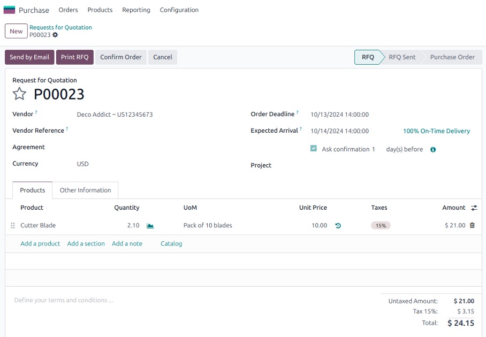Image resolution: width=486 pixels, height=337 pixels.
Task: Click the Total $ 24.15 value
Action: (461, 323)
